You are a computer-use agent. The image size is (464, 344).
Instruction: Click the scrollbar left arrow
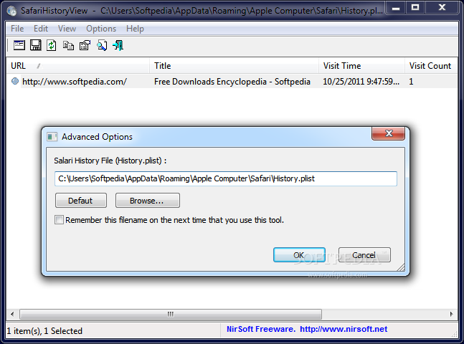12,314
